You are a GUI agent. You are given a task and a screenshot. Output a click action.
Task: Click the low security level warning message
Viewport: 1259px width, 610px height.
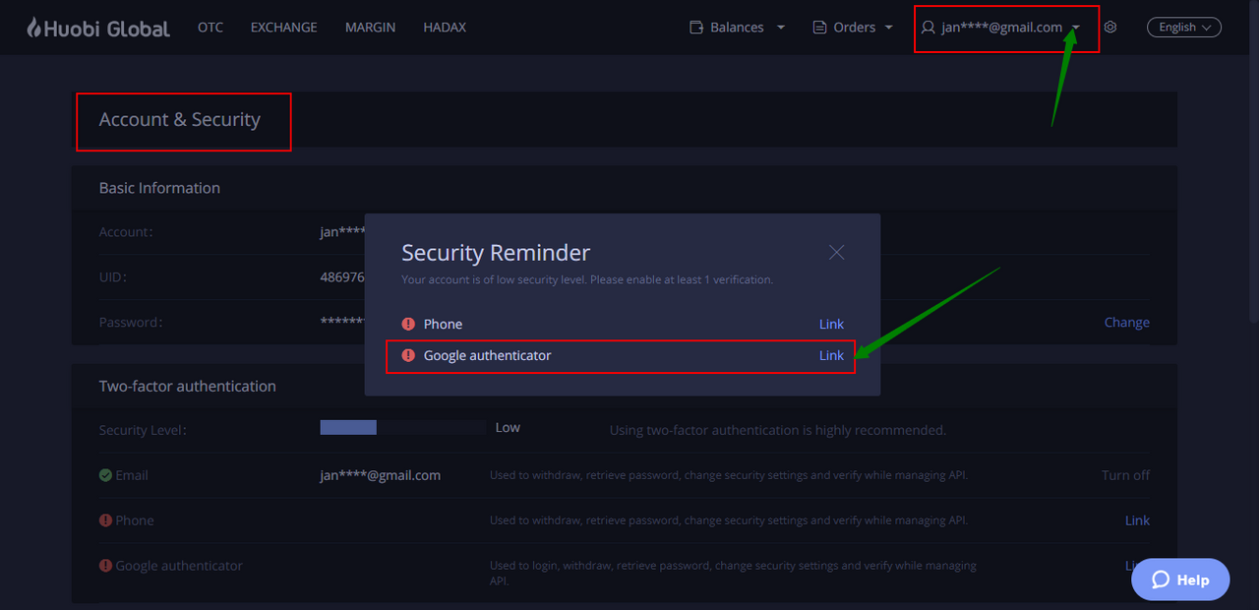(x=587, y=279)
